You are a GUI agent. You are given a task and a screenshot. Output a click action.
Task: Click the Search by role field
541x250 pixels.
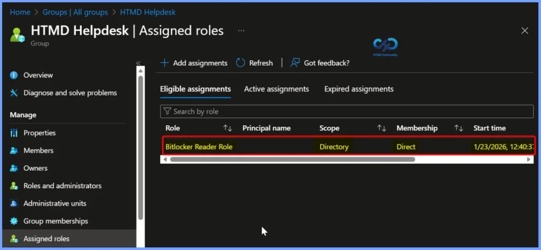[x=347, y=112]
